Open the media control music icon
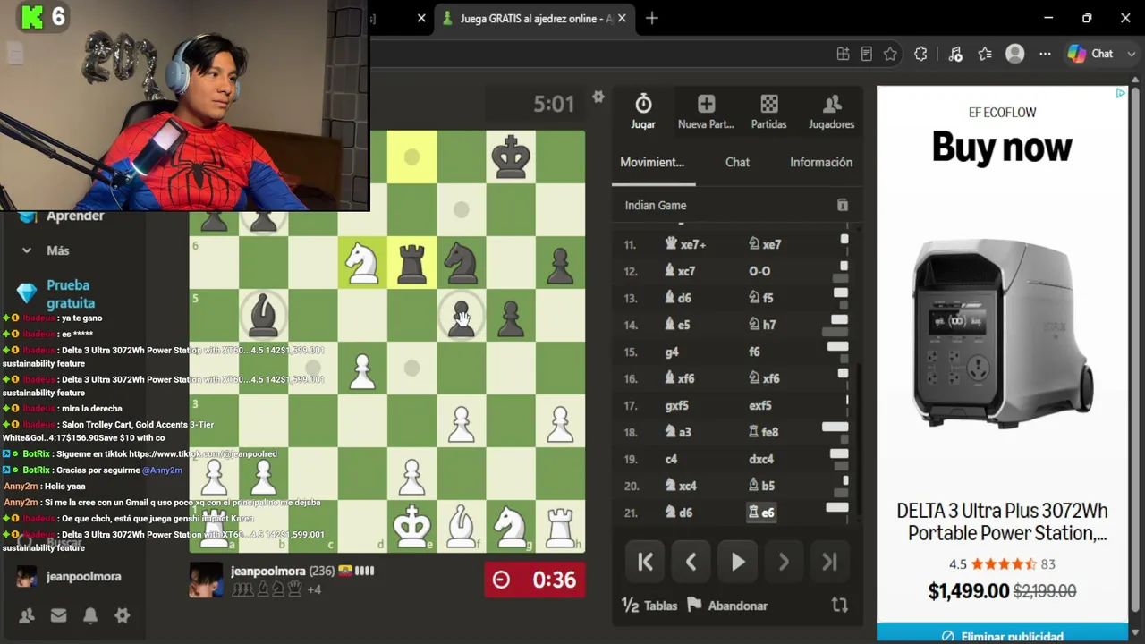Viewport: 1145px width, 644px height. 955,54
